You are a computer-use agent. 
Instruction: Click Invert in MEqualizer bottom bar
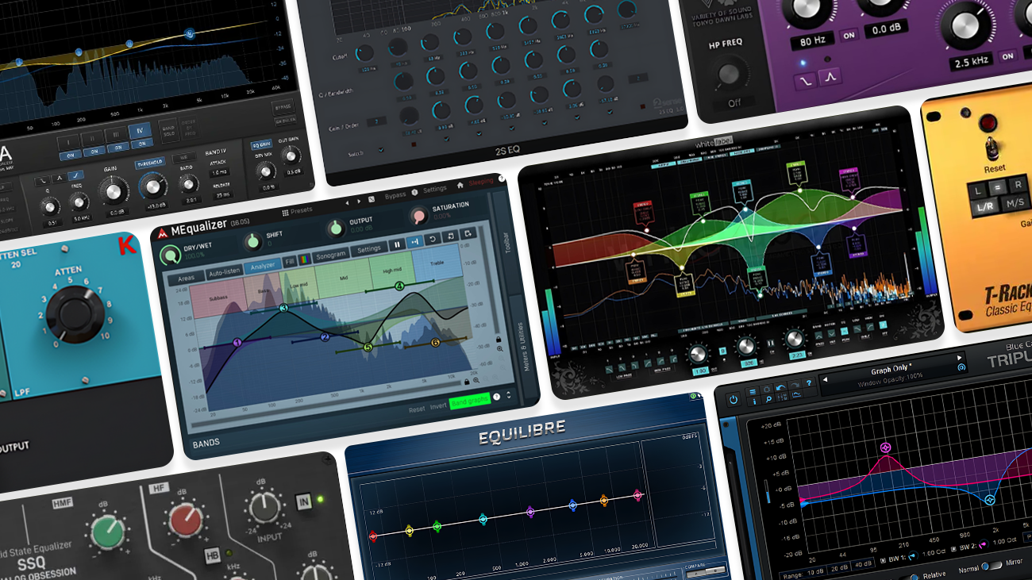pyautogui.click(x=438, y=405)
